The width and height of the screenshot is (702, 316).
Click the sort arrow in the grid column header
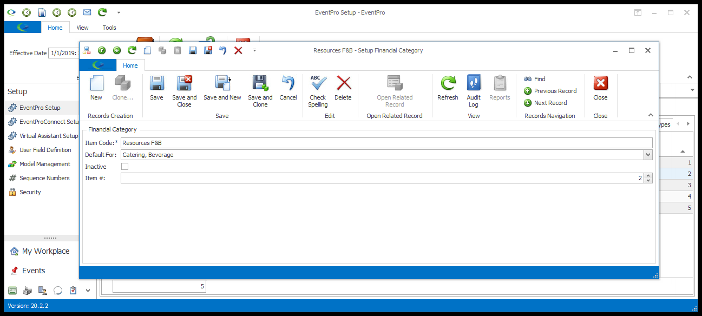pos(683,152)
